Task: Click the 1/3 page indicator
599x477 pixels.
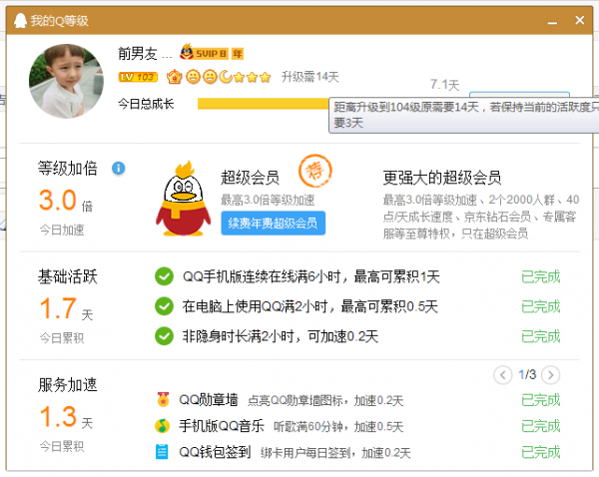Action: [x=527, y=374]
